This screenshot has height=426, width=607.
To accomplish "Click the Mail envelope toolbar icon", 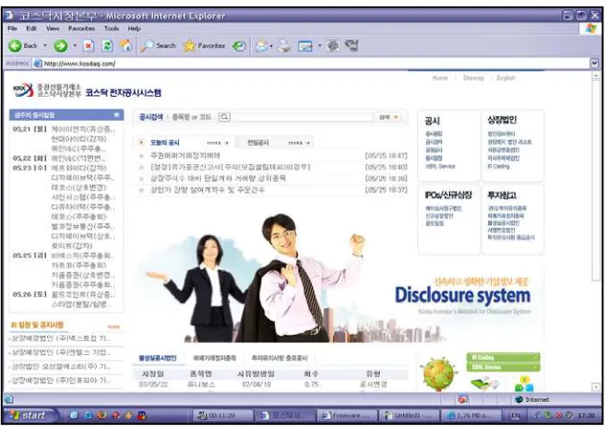I will [x=262, y=46].
